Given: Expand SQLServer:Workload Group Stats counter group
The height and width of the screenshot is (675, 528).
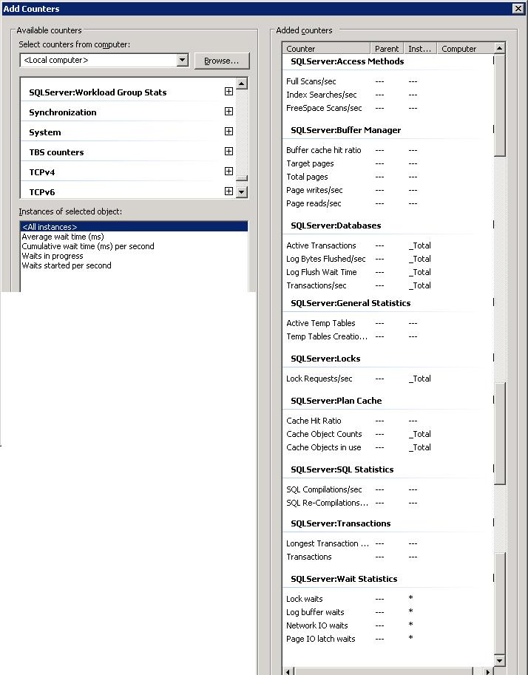Looking at the screenshot, I should click(229, 91).
